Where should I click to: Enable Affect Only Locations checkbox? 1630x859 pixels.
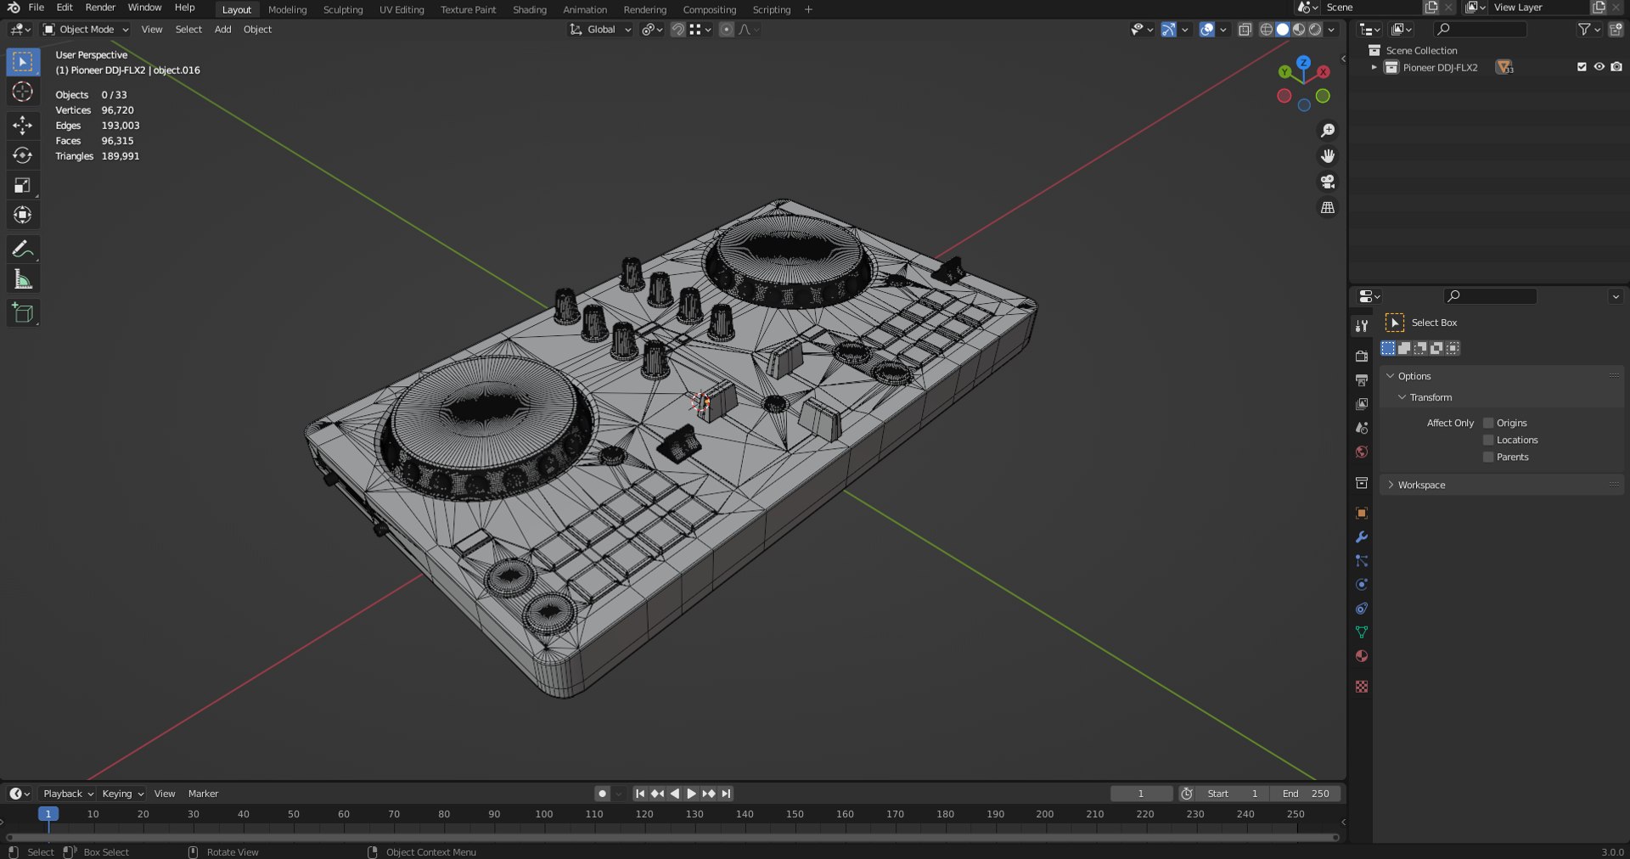[x=1488, y=440]
